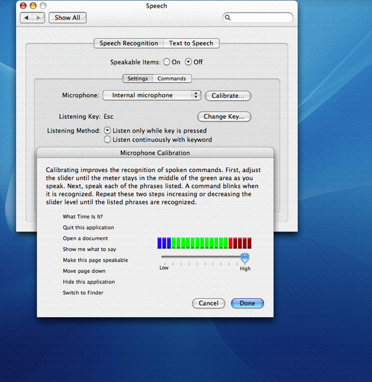372x382 pixels.
Task: Click the phrase "Quit this application"
Action: coord(88,228)
